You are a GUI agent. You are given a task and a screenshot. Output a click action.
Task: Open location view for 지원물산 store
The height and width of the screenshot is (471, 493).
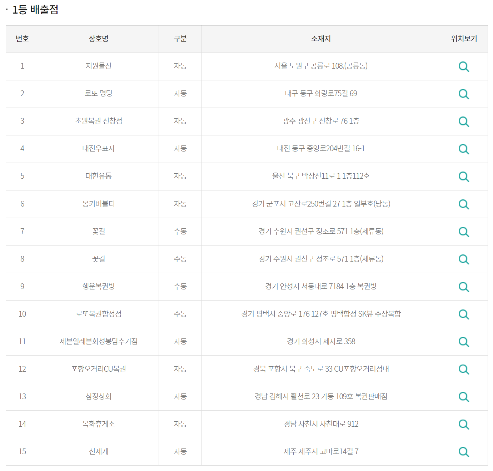coord(463,66)
